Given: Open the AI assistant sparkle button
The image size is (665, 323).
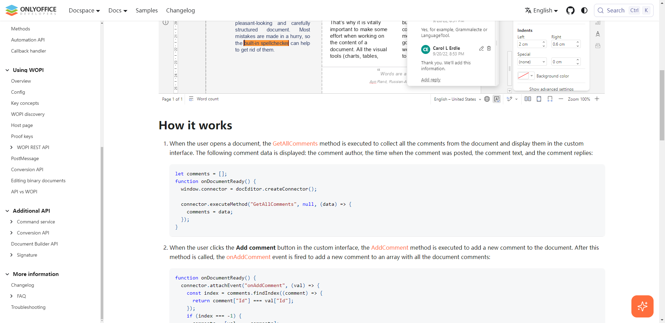Looking at the screenshot, I should 642,306.
